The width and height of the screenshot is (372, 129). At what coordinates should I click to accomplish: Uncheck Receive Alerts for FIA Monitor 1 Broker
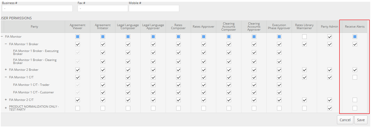click(x=355, y=44)
